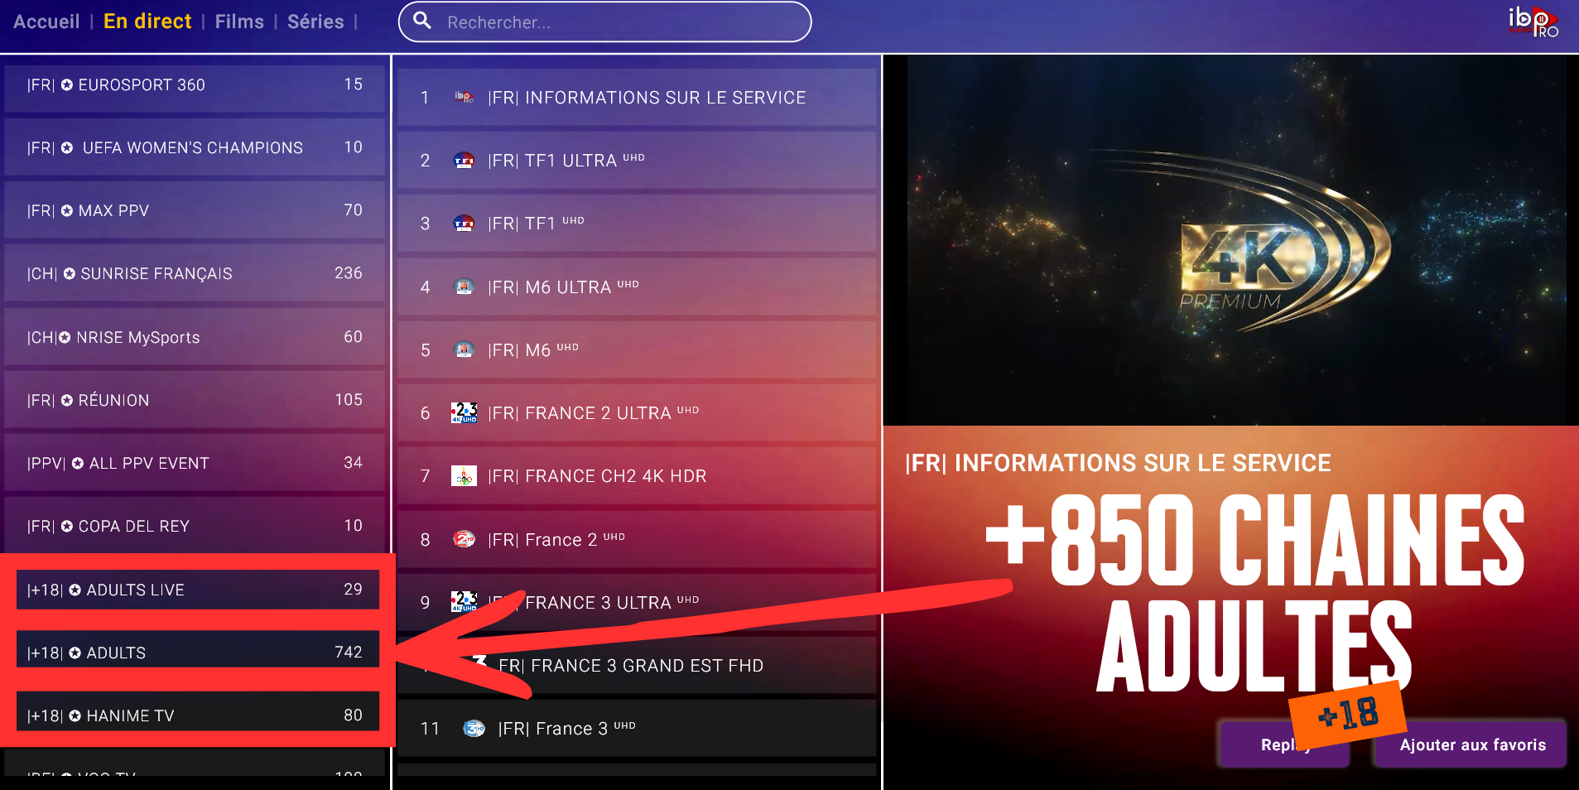This screenshot has height=790, width=1579.
Task: Click the logo of channel 5 M6
Action: coord(465,349)
